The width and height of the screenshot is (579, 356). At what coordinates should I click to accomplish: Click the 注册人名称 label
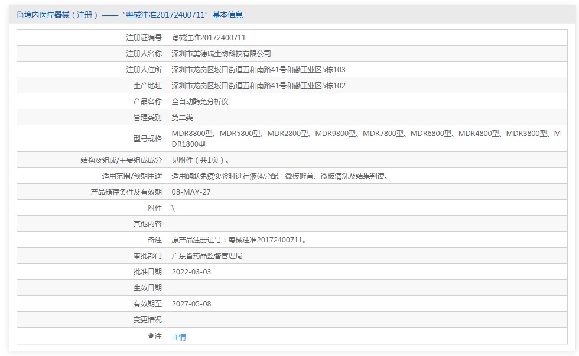pyautogui.click(x=144, y=54)
